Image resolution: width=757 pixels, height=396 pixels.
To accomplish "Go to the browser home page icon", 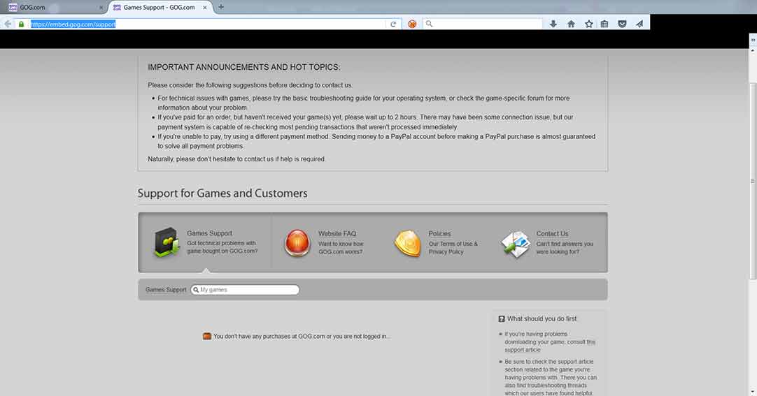I will tap(571, 24).
